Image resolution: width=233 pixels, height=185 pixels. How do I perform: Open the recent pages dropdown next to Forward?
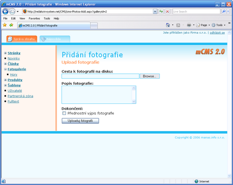click(18, 12)
